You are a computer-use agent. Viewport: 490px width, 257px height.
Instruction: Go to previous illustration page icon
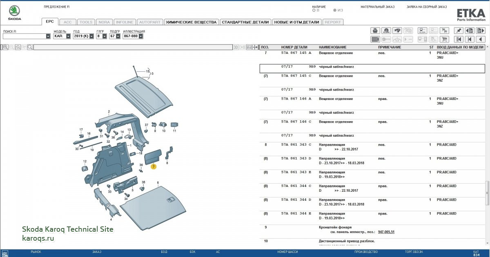pos(470,31)
